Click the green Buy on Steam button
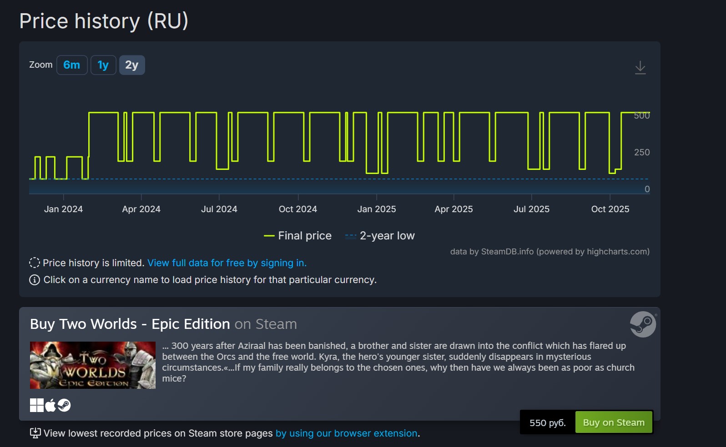Screen dimensions: 726x447 click(x=614, y=422)
